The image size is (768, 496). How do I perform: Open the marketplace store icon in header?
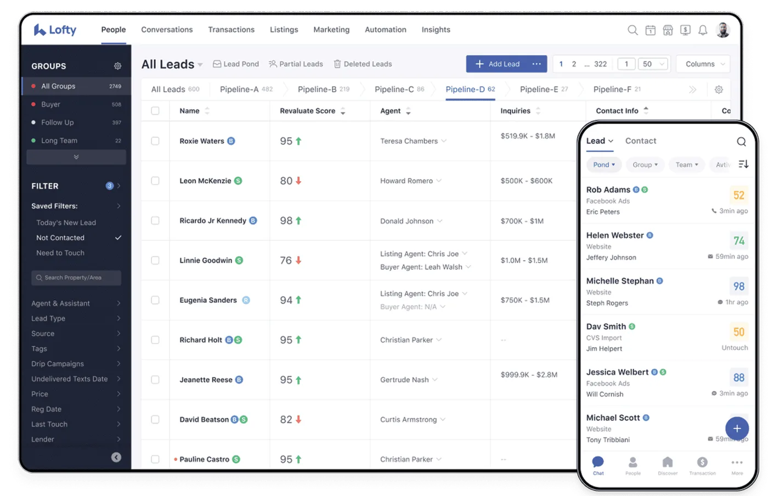pyautogui.click(x=668, y=30)
